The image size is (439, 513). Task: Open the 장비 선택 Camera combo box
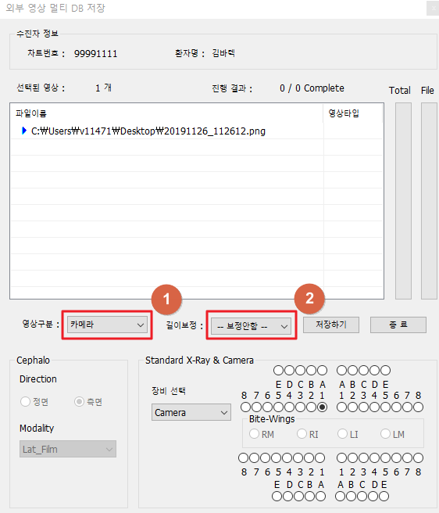191,413
